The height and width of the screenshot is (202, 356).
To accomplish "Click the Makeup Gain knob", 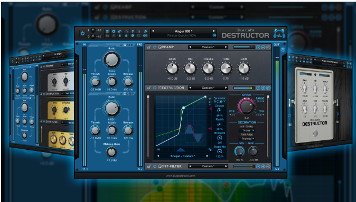I will [111, 152].
